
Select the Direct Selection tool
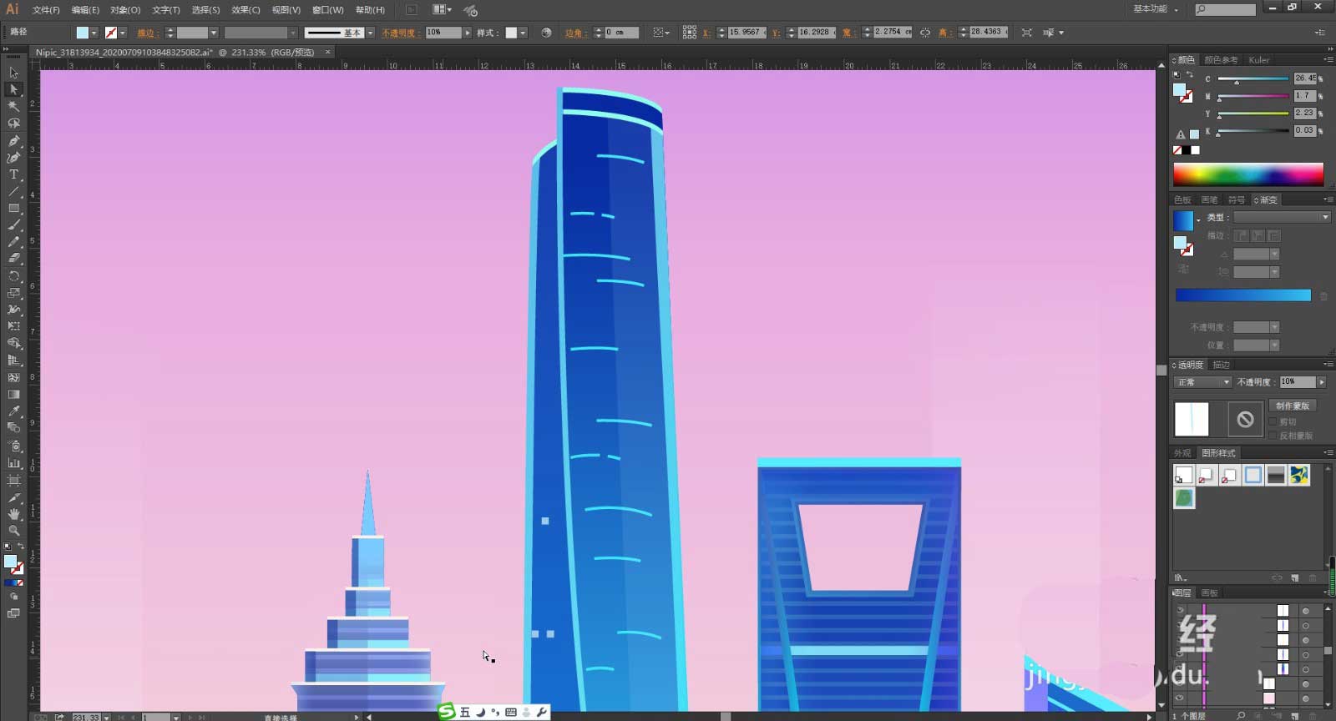pos(13,89)
